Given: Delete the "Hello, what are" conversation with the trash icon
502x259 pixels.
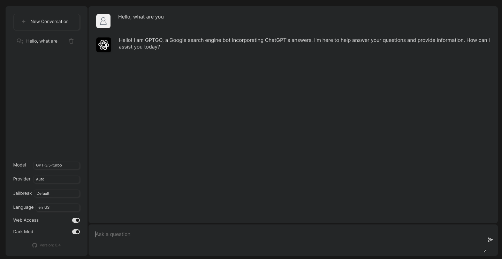Looking at the screenshot, I should 71,41.
